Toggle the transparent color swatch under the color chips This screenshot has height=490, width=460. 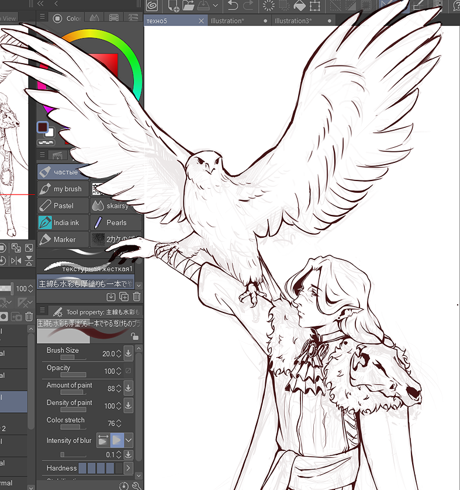(46, 143)
